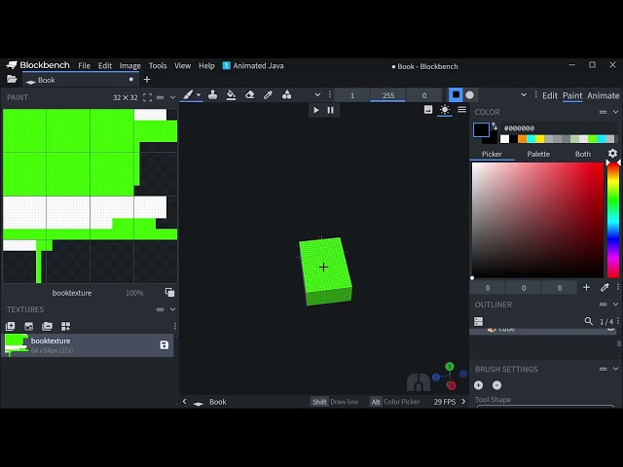Select the Paint Bucket fill tool
Viewport: 623px width, 467px height.
[231, 95]
